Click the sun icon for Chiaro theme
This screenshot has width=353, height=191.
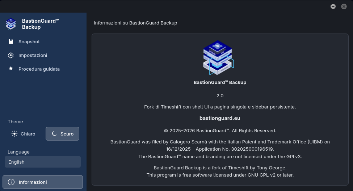point(14,134)
